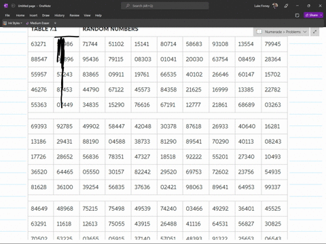Switch to the Review tab
Viewport: 326px width, 244px height.
(x=74, y=16)
